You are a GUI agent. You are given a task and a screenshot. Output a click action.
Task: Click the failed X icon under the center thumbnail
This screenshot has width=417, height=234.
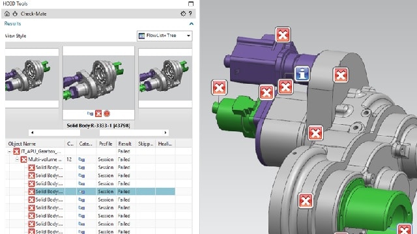point(98,114)
